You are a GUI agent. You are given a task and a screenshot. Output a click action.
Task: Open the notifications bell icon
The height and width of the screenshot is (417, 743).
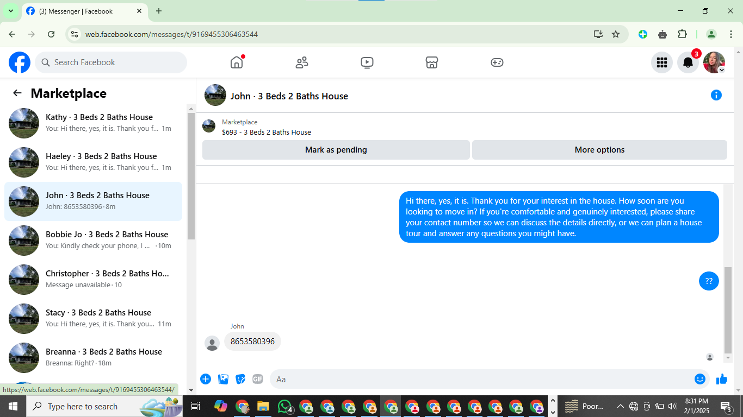pos(688,62)
